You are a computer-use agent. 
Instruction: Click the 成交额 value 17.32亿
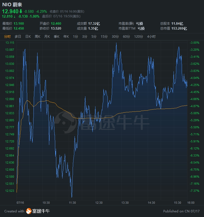(94, 24)
